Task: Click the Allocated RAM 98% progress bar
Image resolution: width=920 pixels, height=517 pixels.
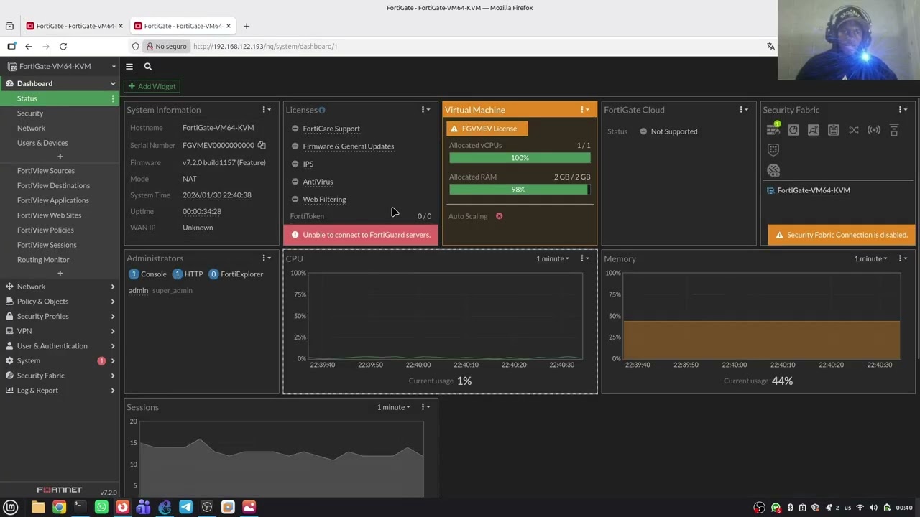Action: pyautogui.click(x=520, y=190)
